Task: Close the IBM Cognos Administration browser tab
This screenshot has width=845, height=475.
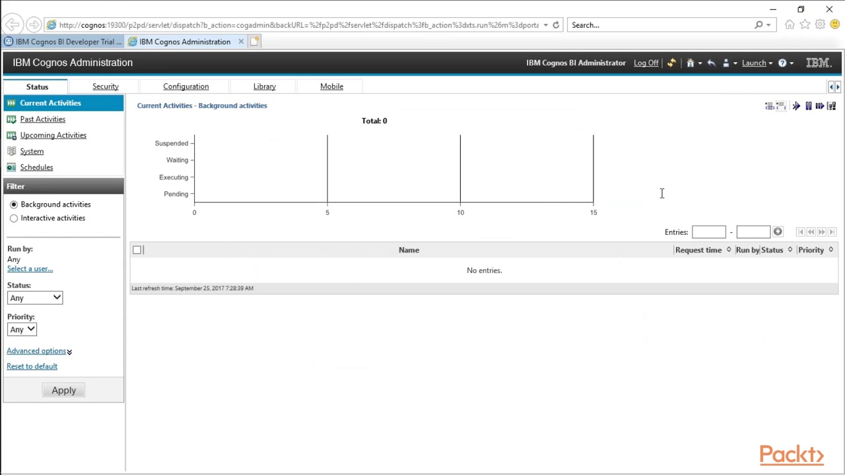Action: click(x=241, y=42)
